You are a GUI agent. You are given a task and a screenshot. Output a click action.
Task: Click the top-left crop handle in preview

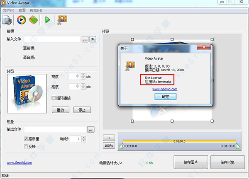click(x=132, y=39)
